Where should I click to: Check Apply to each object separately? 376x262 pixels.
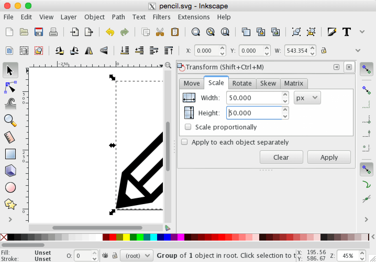click(x=184, y=142)
